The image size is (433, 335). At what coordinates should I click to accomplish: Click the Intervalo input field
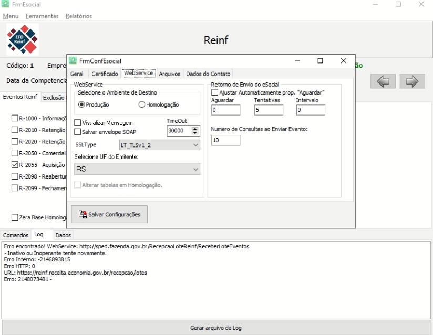coord(311,110)
